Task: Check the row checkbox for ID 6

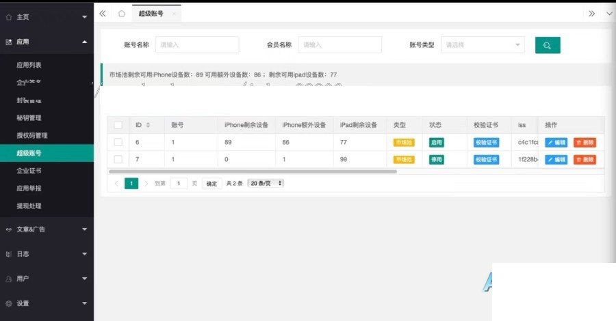Action: point(118,143)
